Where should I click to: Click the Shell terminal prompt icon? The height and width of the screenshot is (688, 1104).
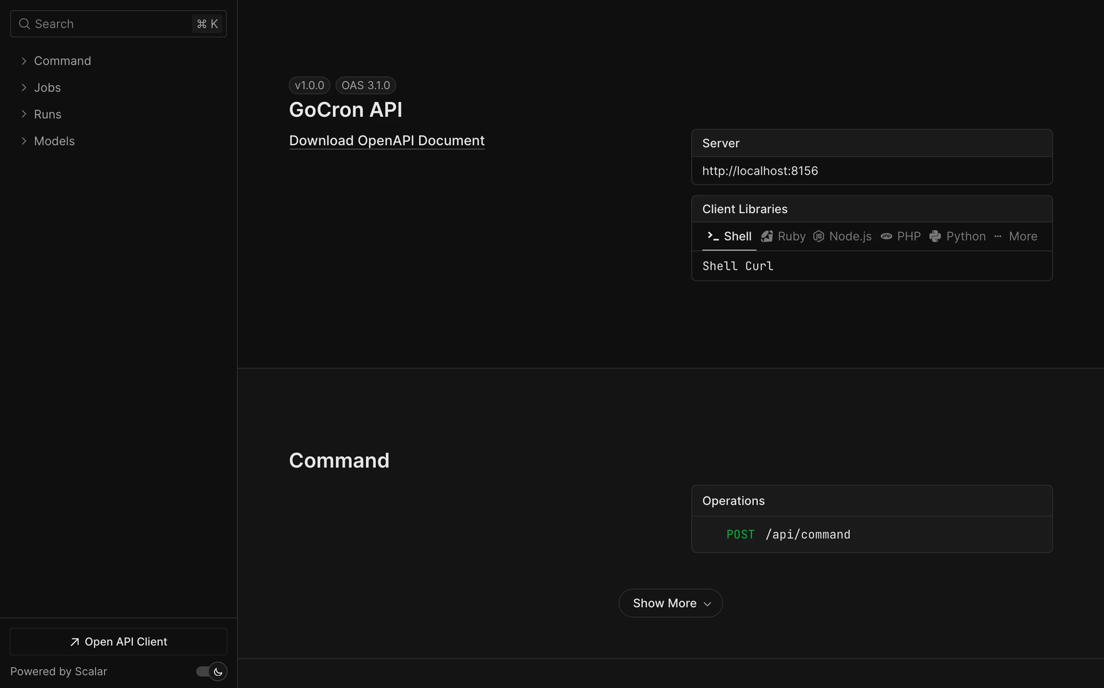[713, 236]
